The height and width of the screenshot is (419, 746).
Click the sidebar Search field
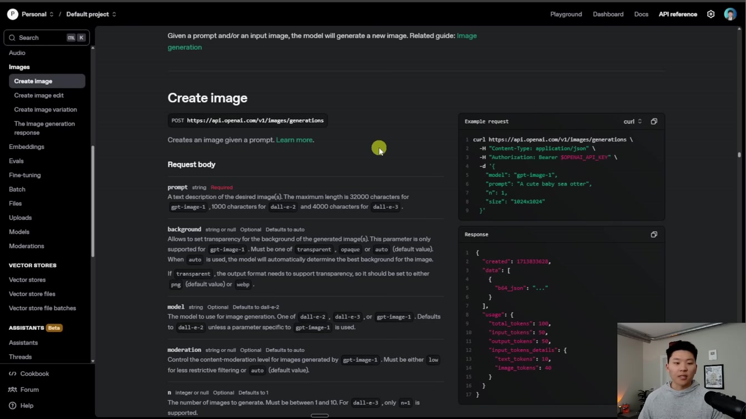click(47, 38)
